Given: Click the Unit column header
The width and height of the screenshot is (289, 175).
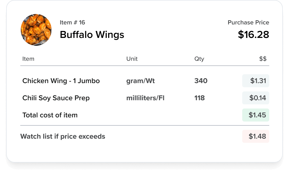Looking at the screenshot, I should 132,59.
